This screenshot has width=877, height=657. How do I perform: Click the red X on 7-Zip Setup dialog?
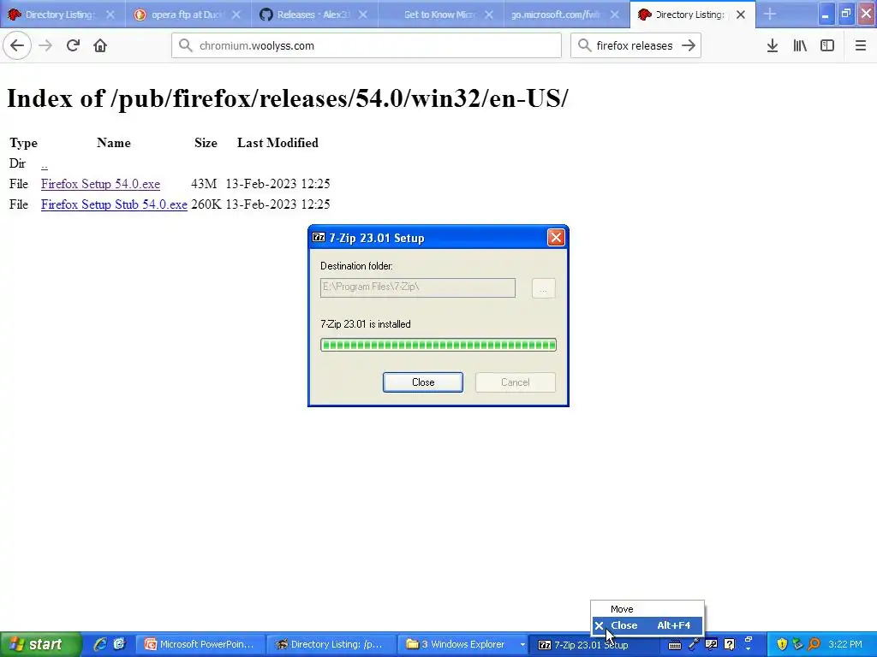coord(556,238)
